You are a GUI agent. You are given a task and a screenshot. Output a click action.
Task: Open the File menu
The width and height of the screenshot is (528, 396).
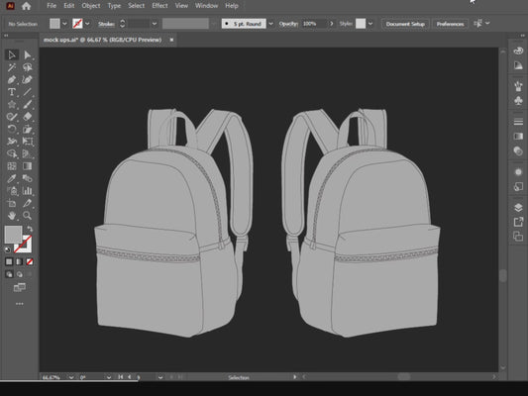pos(52,6)
